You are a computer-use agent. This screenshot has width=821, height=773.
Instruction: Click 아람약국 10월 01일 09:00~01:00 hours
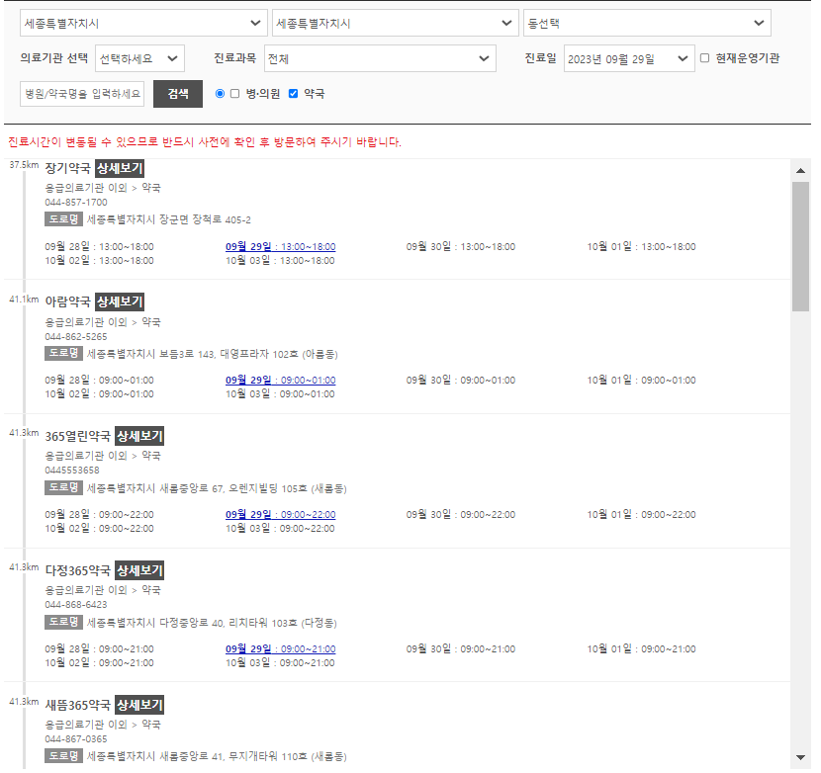click(641, 380)
